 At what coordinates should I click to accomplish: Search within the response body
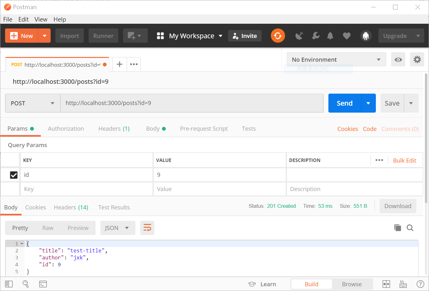pyautogui.click(x=410, y=228)
